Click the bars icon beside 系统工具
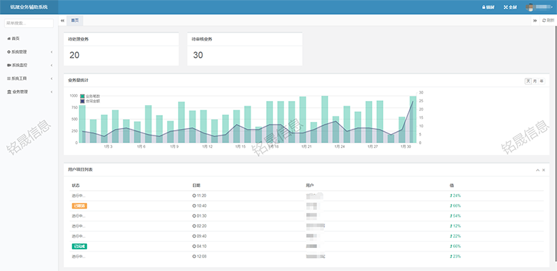The image size is (557, 271). click(x=9, y=79)
